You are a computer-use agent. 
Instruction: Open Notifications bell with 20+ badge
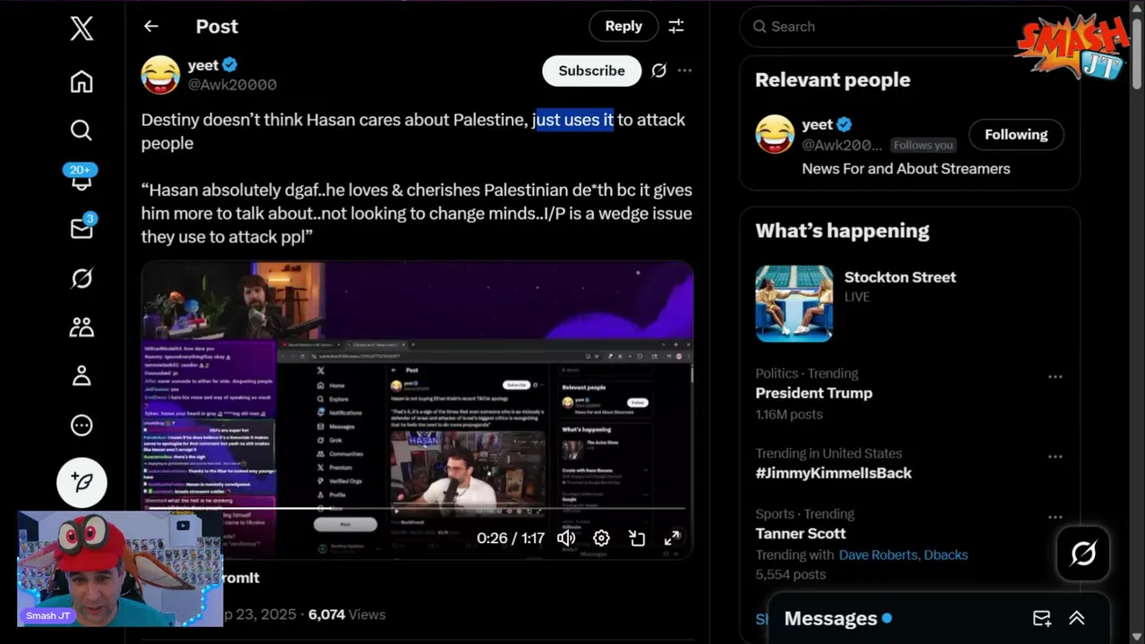tap(81, 177)
